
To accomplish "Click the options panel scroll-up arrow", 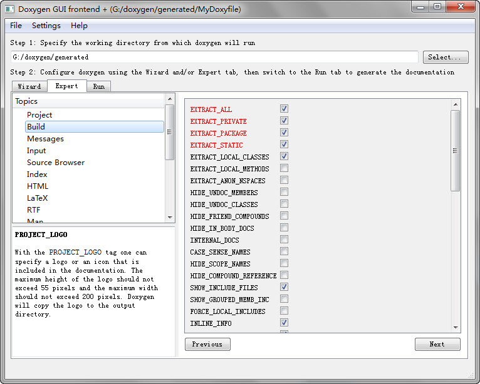I will (456, 105).
